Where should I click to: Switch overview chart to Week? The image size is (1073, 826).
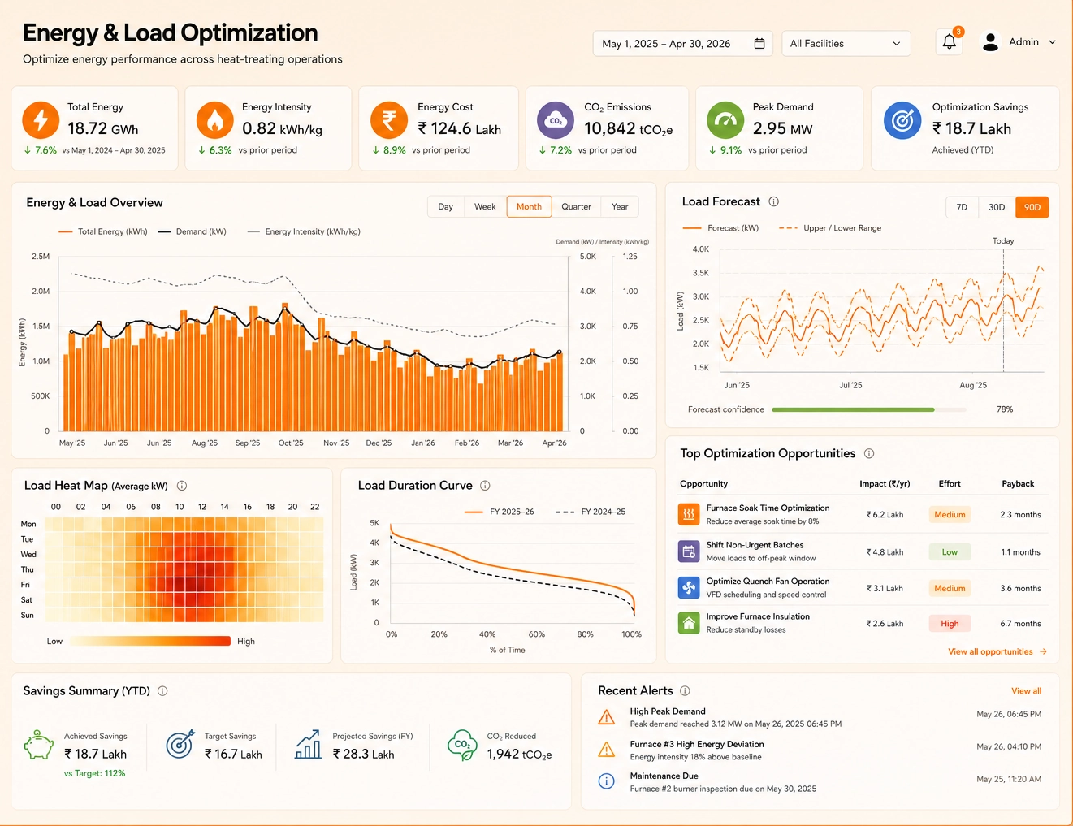point(485,206)
